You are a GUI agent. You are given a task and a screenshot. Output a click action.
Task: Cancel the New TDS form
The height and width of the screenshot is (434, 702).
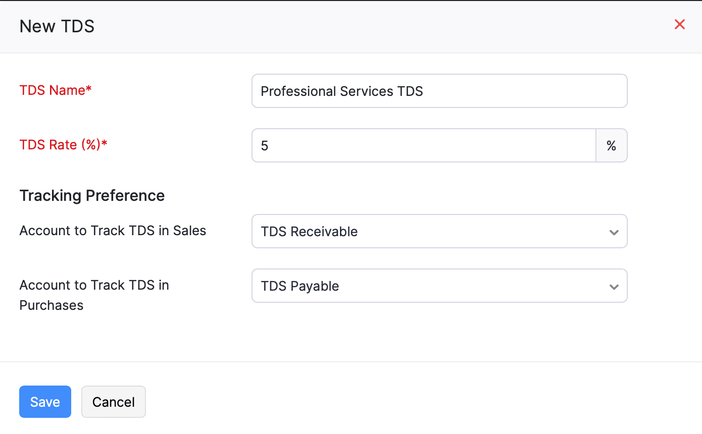(114, 402)
